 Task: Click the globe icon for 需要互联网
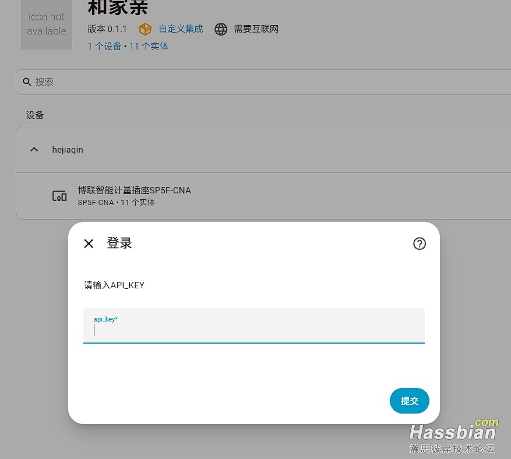[221, 29]
